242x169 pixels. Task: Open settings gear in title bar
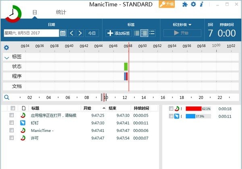click(x=193, y=4)
